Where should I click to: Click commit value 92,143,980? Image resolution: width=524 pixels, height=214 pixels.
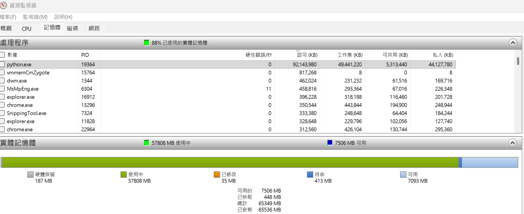(x=305, y=64)
